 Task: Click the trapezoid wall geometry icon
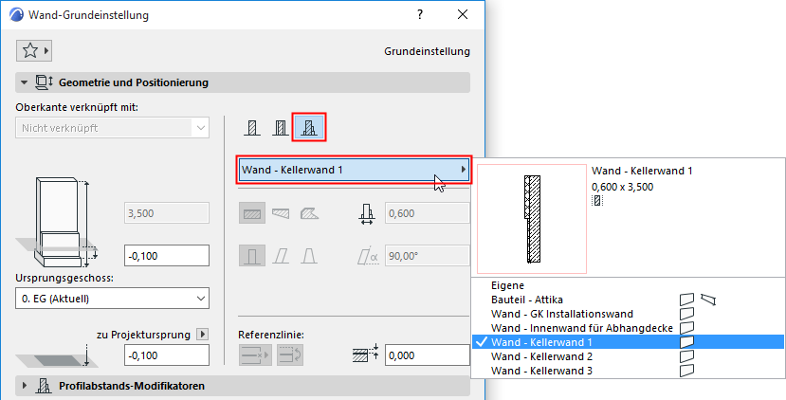point(281,215)
